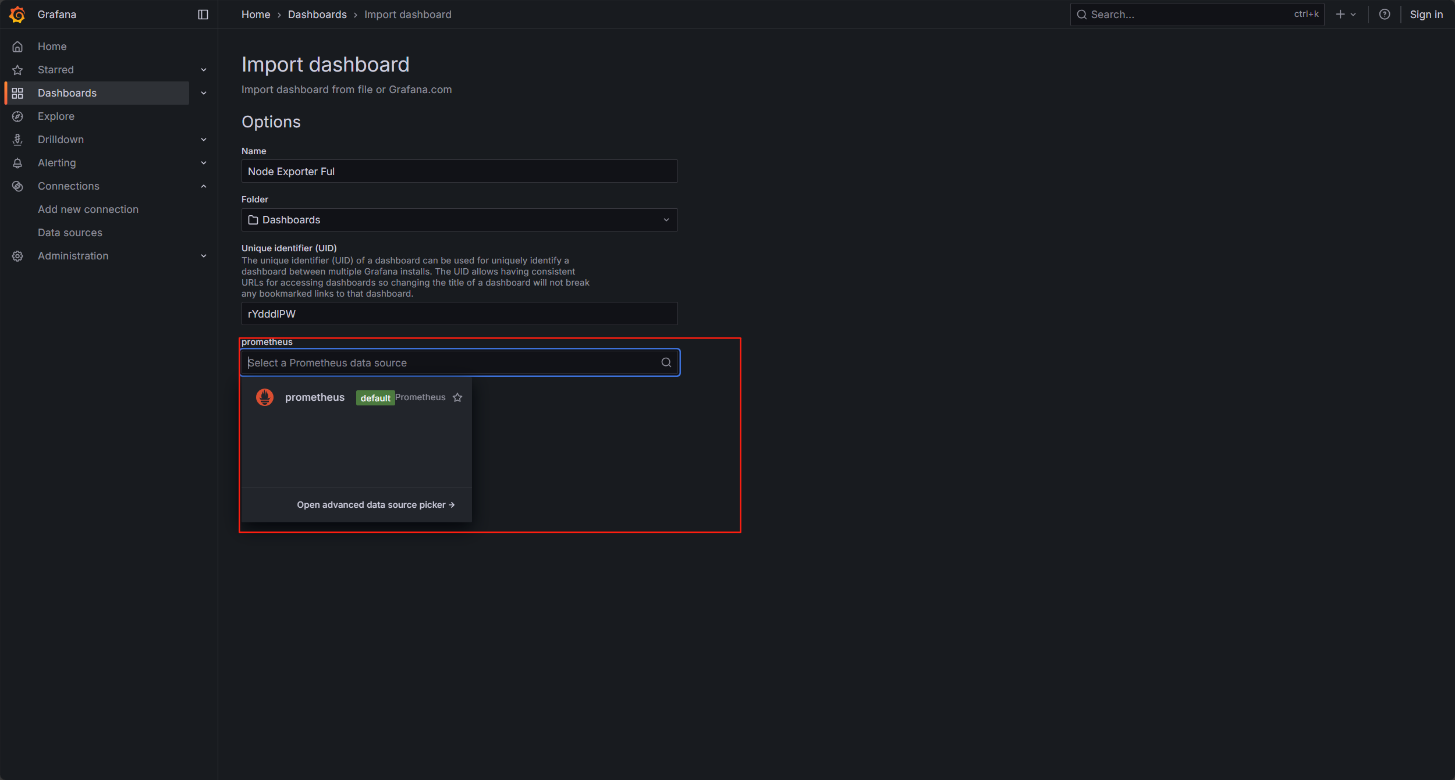Expand the Alerting section chevron

pyautogui.click(x=204, y=163)
